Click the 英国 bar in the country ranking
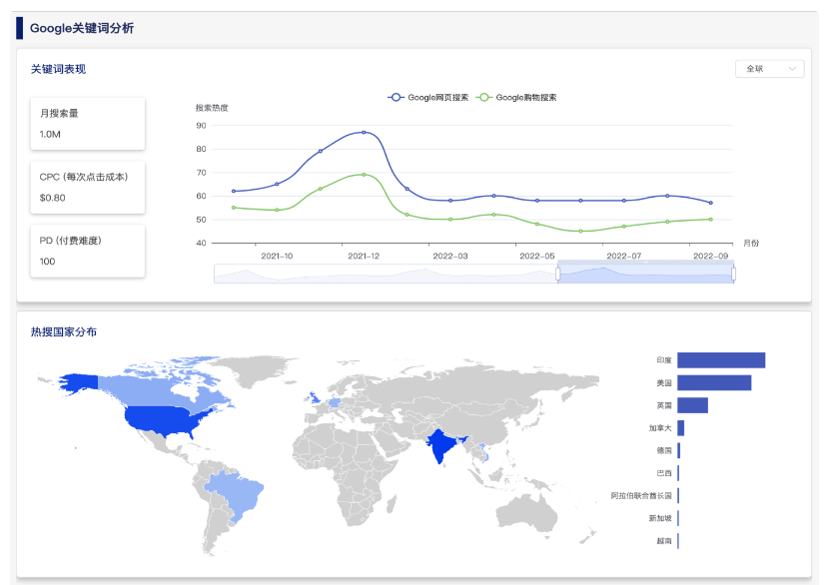This screenshot has width=833, height=585. pyautogui.click(x=692, y=405)
